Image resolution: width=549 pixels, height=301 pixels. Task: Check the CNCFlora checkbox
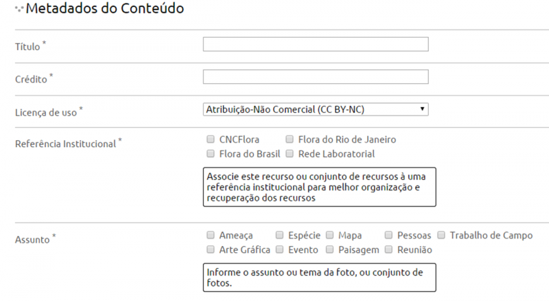211,140
